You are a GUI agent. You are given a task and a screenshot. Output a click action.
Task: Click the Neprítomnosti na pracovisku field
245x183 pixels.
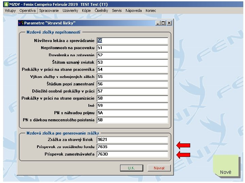click(132, 48)
